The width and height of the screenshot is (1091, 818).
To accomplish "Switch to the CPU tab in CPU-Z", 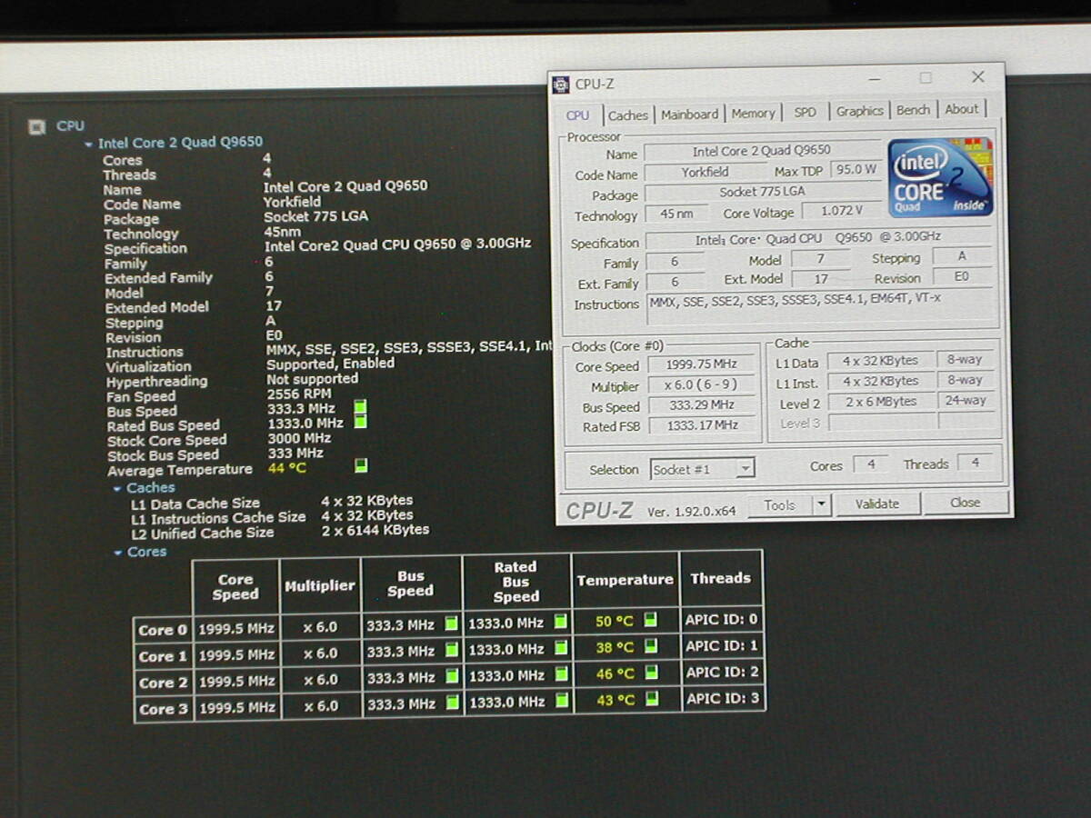I will (x=577, y=115).
